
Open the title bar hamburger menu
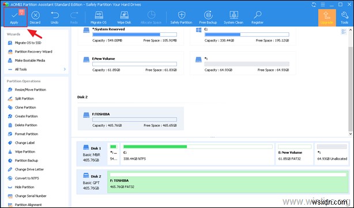[323, 5]
